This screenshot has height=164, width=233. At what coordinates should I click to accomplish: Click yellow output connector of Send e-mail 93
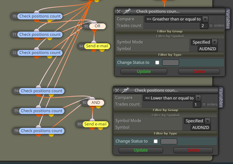[100, 128]
